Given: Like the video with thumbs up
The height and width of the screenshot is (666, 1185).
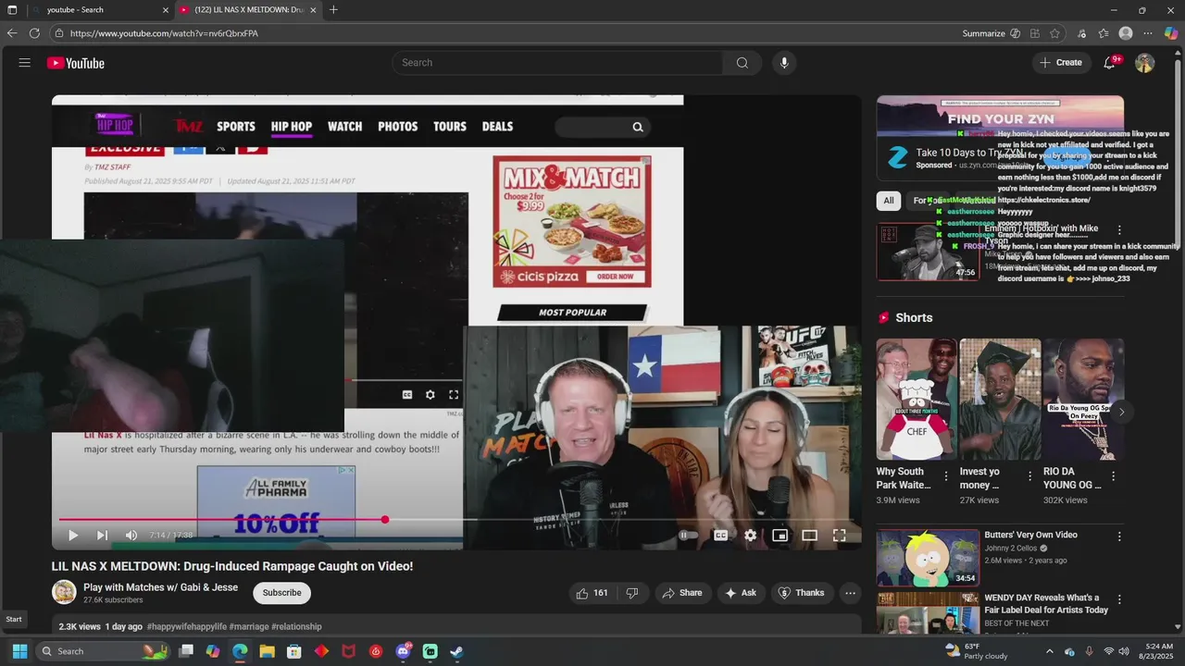Looking at the screenshot, I should 592,593.
